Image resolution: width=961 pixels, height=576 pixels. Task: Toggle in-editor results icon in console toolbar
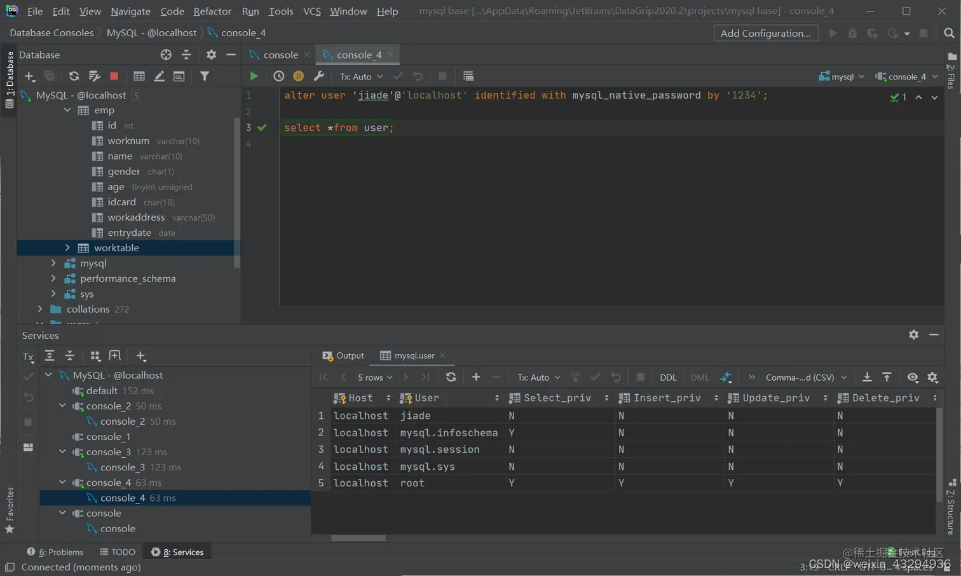[x=468, y=76]
